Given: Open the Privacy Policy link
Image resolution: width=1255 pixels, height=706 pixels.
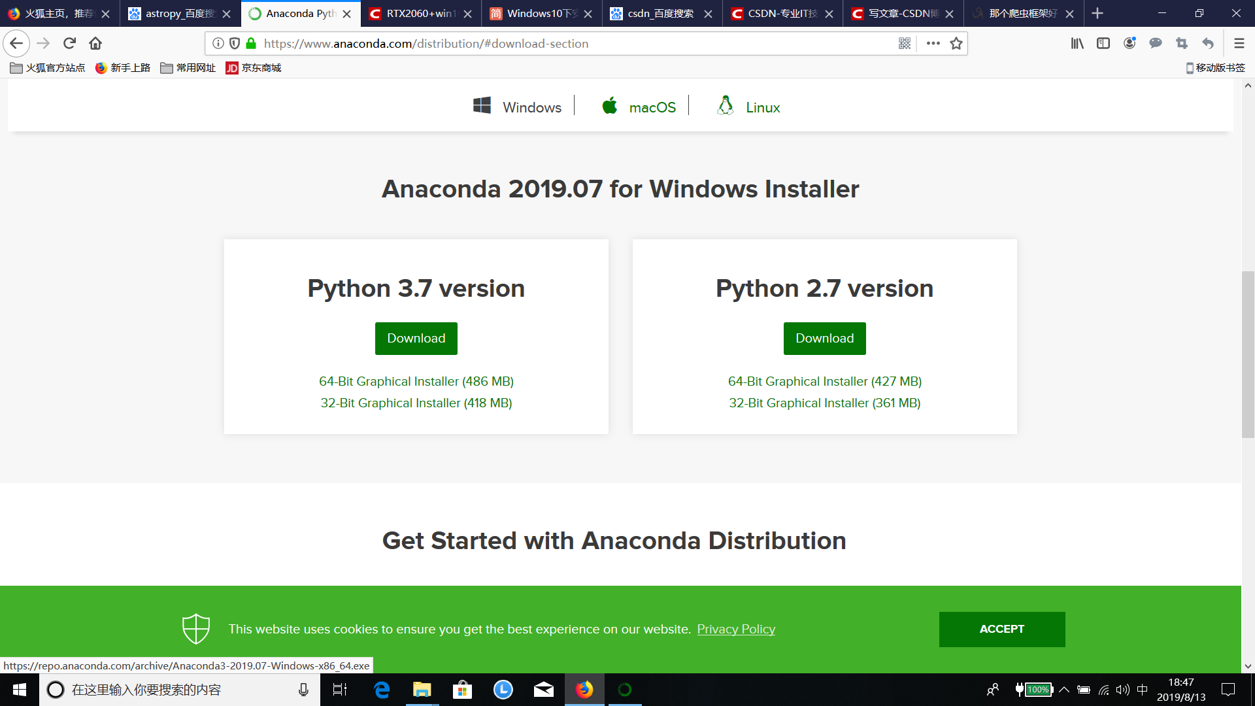Looking at the screenshot, I should tap(736, 629).
